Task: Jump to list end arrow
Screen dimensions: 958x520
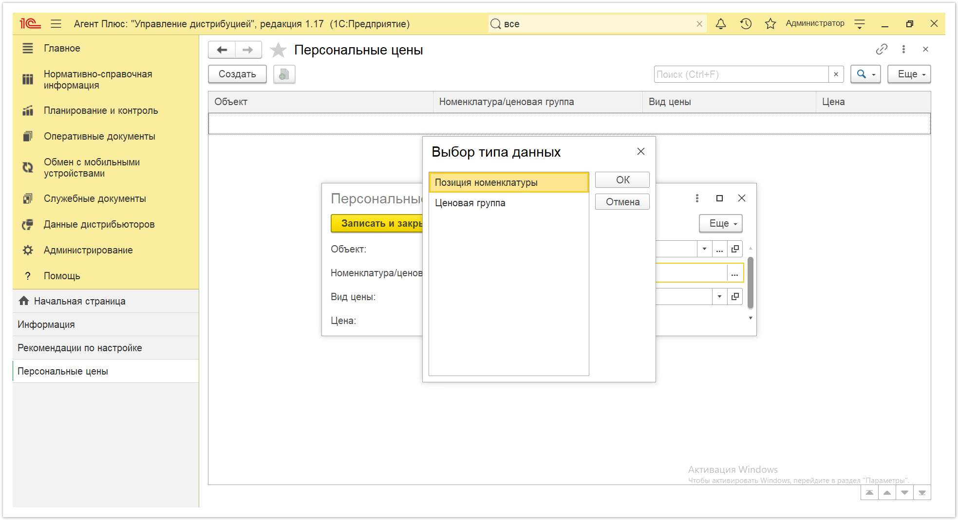Action: [x=922, y=492]
